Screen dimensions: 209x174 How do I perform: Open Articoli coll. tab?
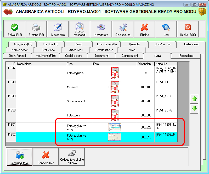click(76, 50)
